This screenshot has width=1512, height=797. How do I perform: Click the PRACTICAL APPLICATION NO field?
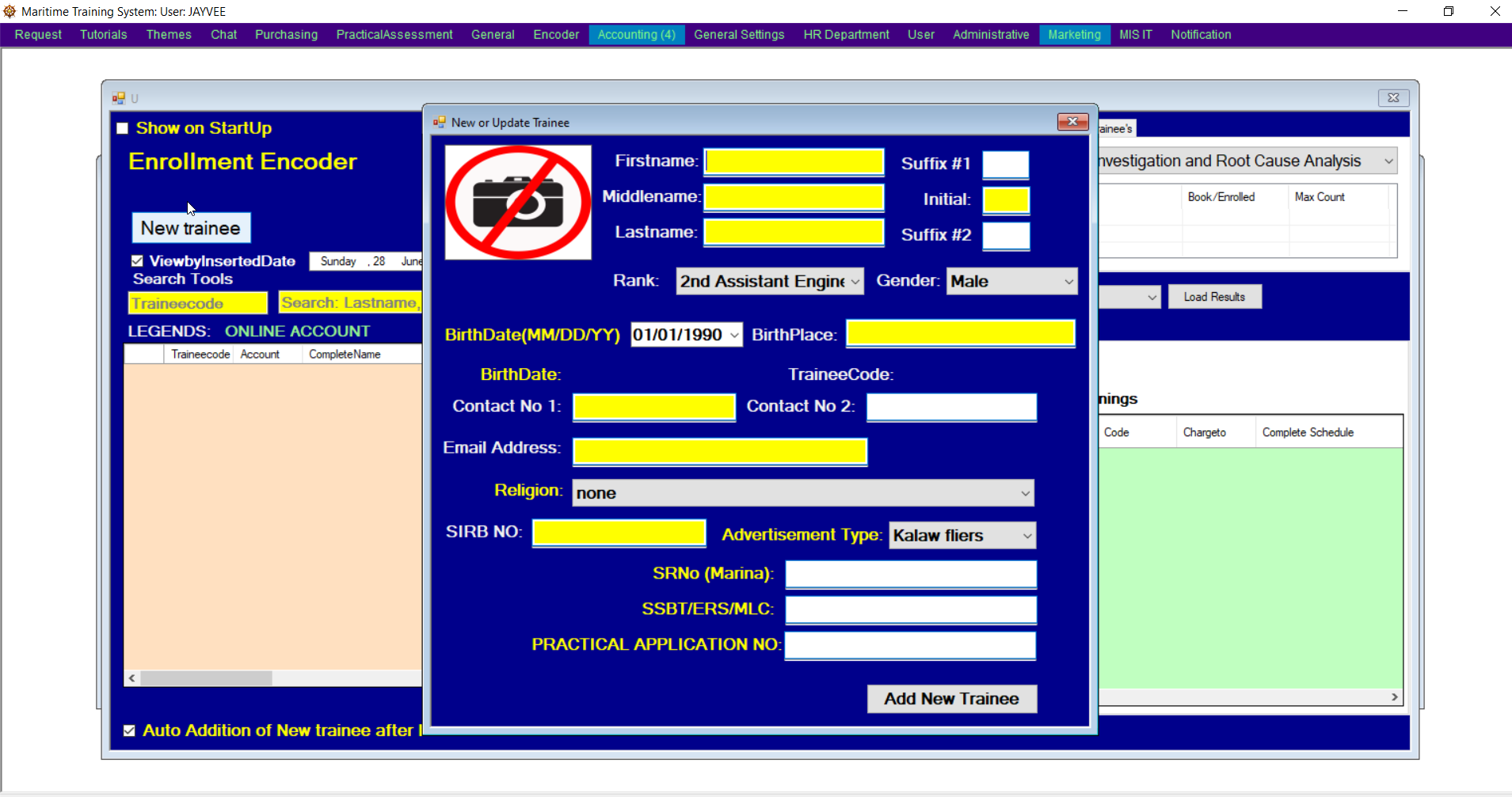911,646
